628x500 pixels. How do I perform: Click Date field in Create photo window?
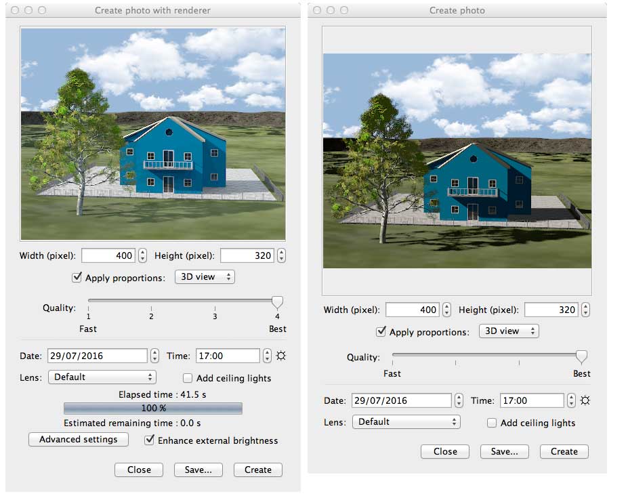402,400
